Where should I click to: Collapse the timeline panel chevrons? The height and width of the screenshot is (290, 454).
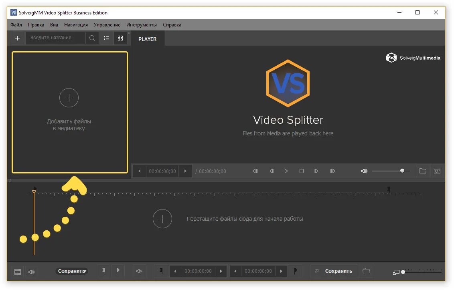(x=10, y=181)
